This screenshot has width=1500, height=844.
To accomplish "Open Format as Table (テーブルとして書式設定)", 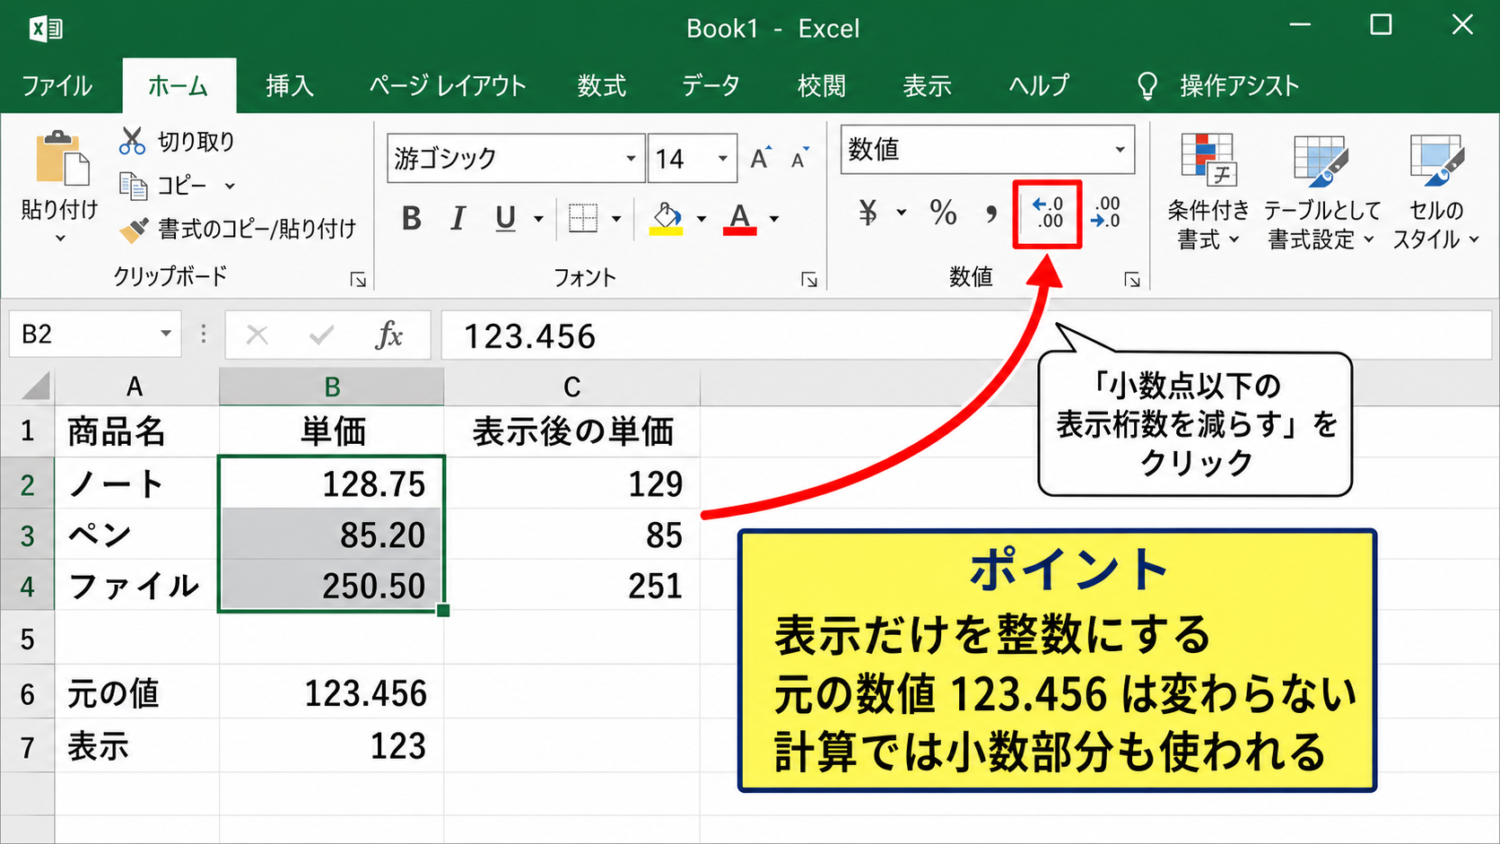I will click(1321, 192).
